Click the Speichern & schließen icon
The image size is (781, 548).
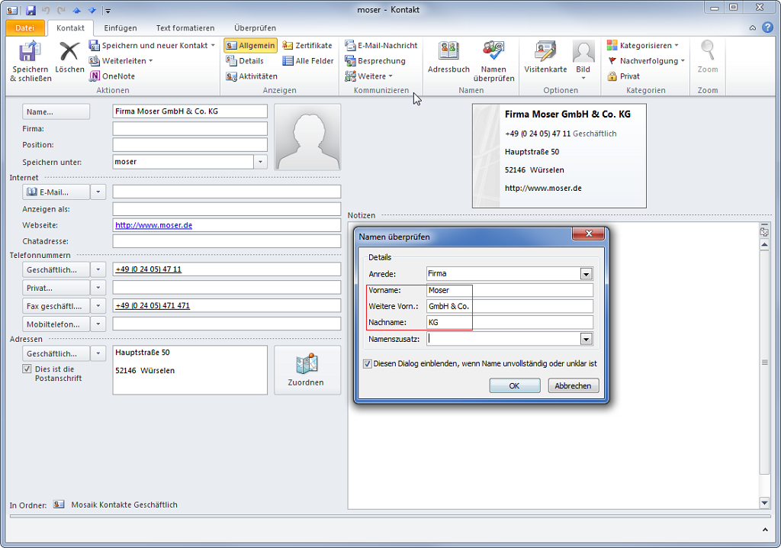(31, 51)
